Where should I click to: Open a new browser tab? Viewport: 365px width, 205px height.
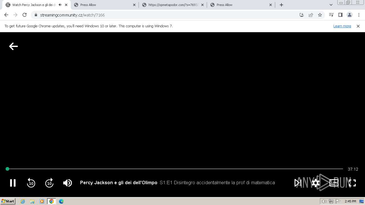click(x=281, y=5)
